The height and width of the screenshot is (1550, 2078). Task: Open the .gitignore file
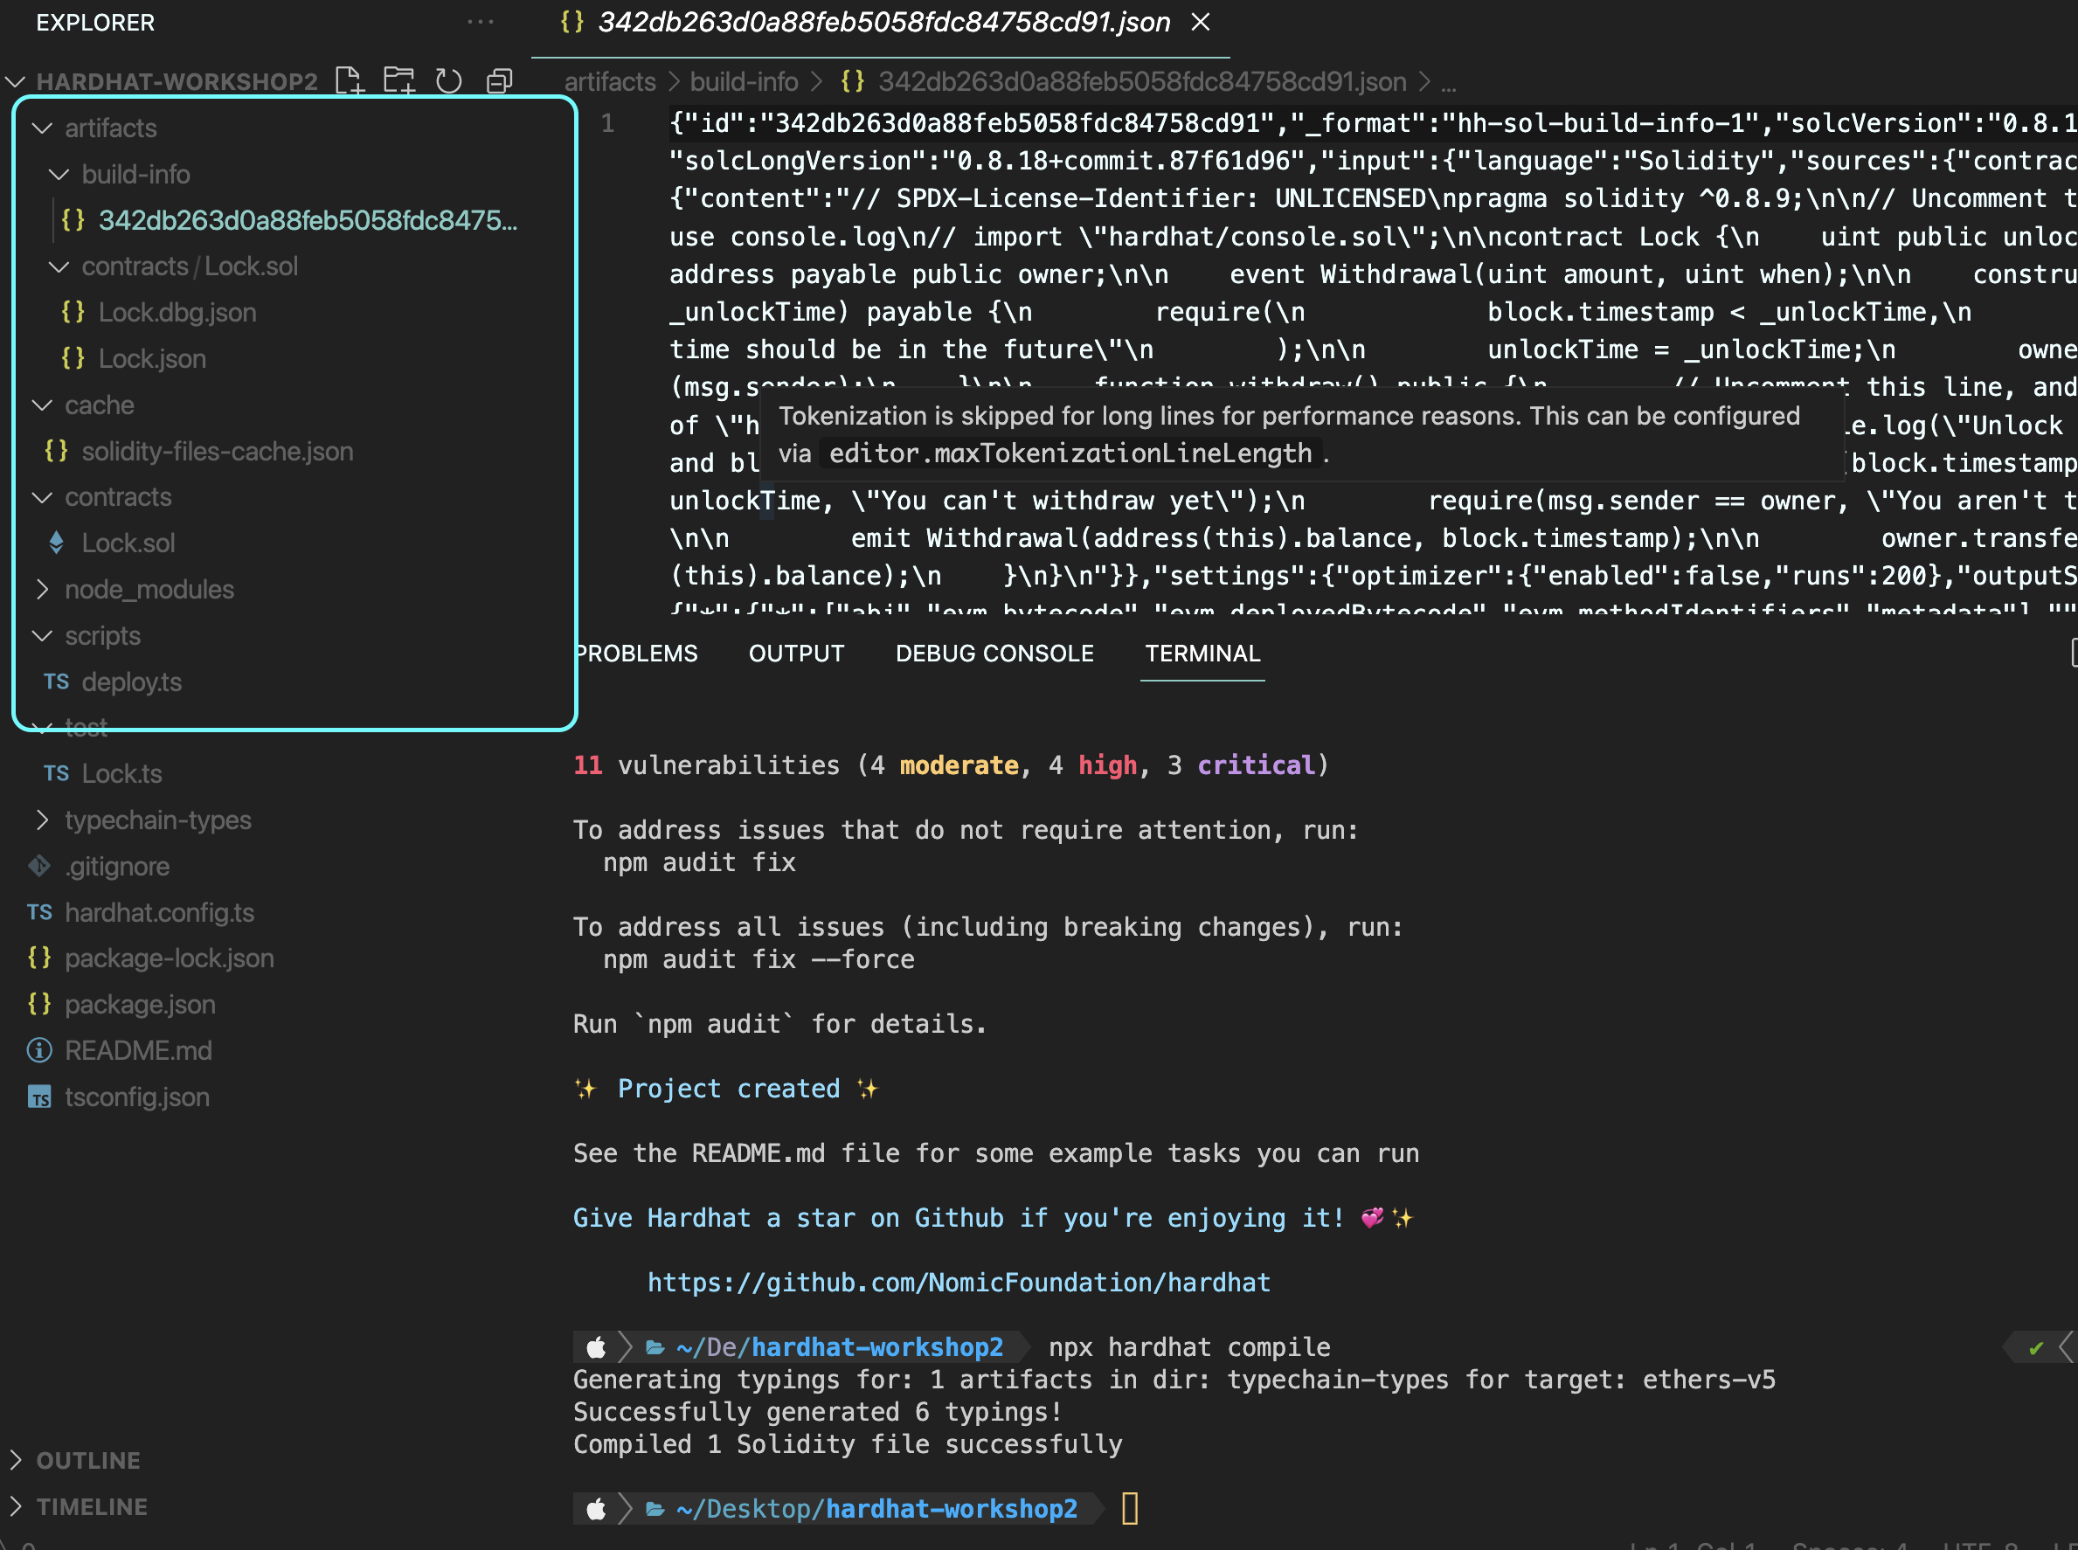coord(117,866)
